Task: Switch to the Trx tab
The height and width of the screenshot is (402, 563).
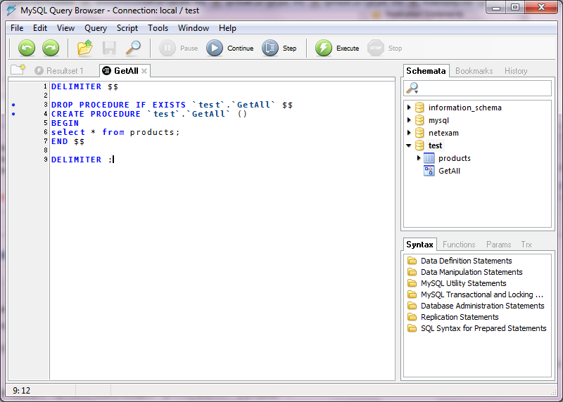Action: coord(526,245)
